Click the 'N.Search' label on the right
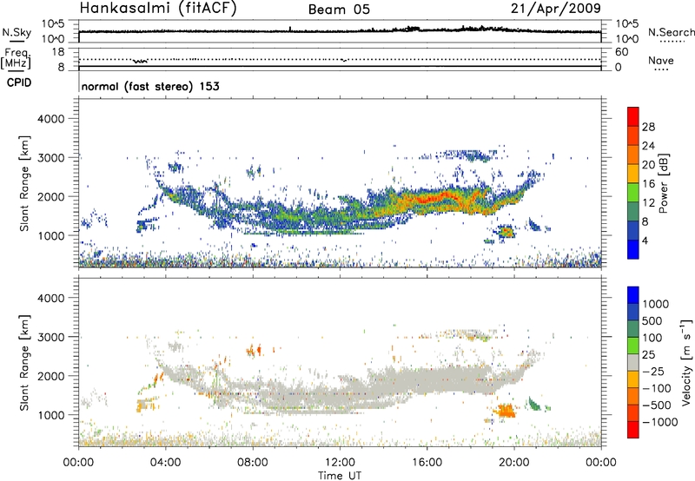 (x=671, y=32)
